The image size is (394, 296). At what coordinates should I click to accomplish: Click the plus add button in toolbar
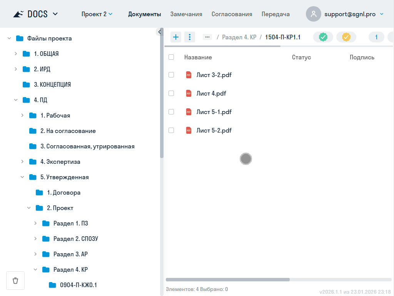coord(176,37)
